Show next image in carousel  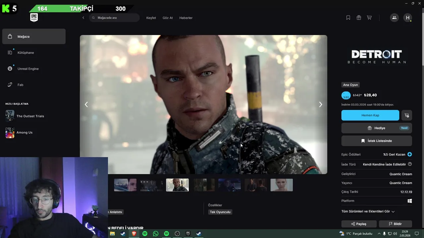tap(320, 104)
